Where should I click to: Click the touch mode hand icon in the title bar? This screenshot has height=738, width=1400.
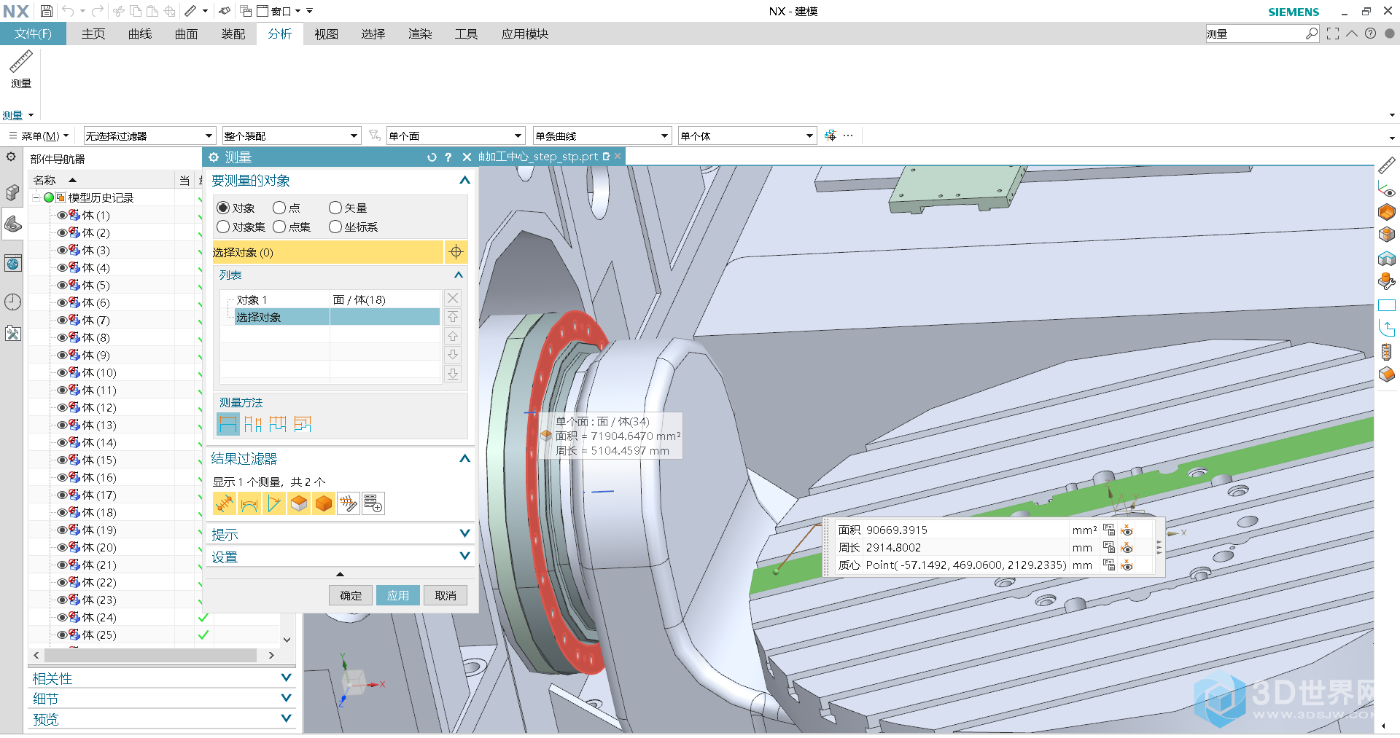(225, 11)
